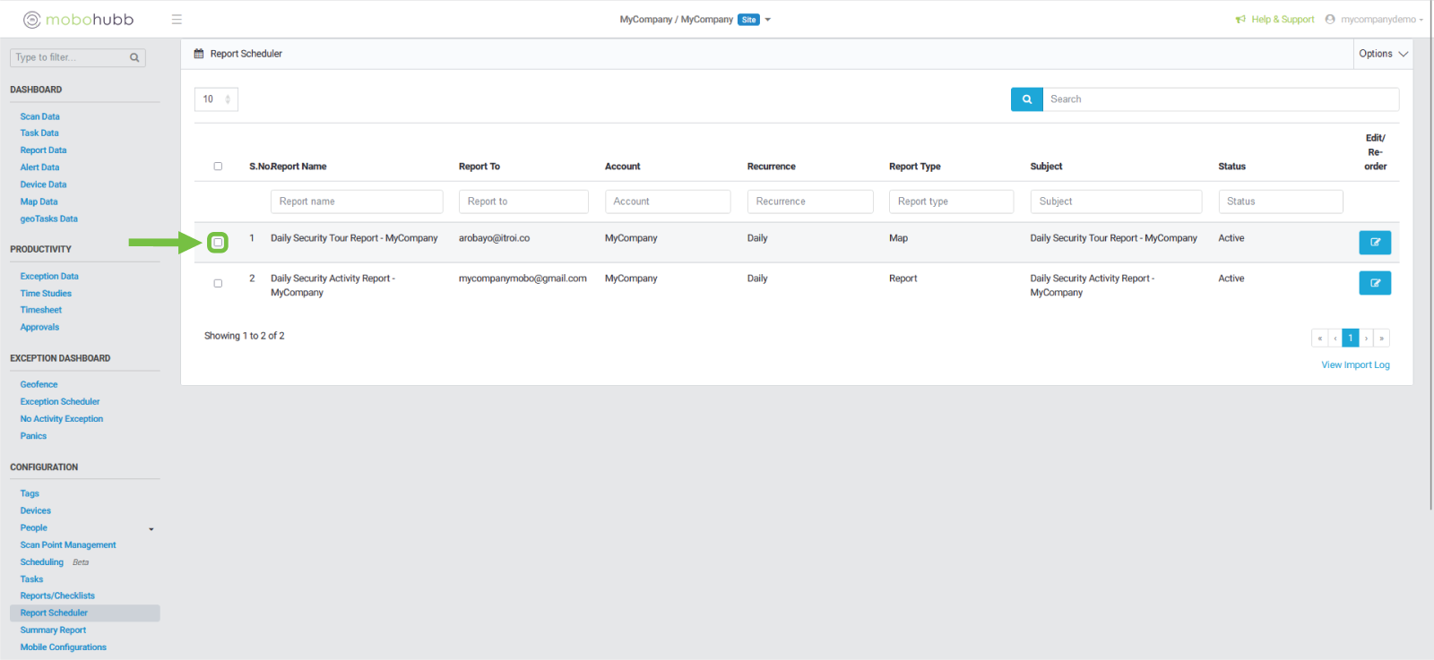
Task: Open the mycompanydemo user menu
Action: [x=1378, y=19]
